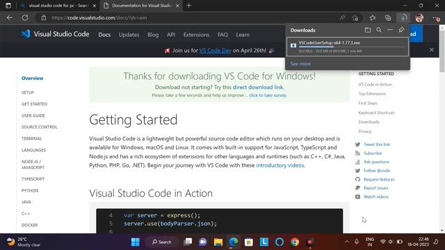Click the Visual Studio Code logo
The height and width of the screenshot is (250, 445).
tap(56, 34)
